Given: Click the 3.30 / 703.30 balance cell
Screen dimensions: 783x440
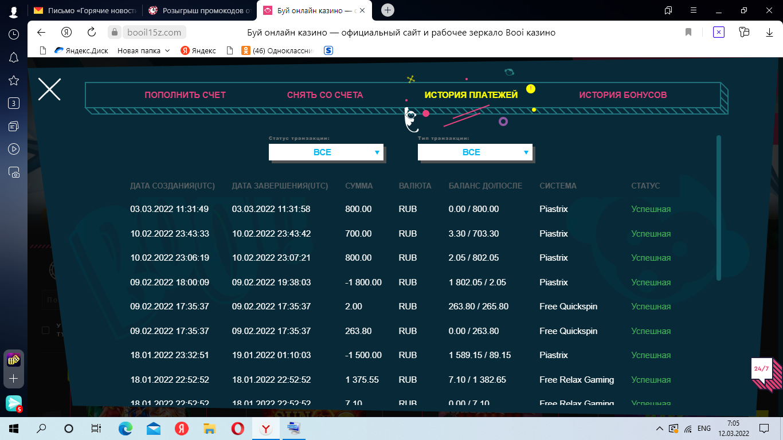Looking at the screenshot, I should [x=473, y=234].
